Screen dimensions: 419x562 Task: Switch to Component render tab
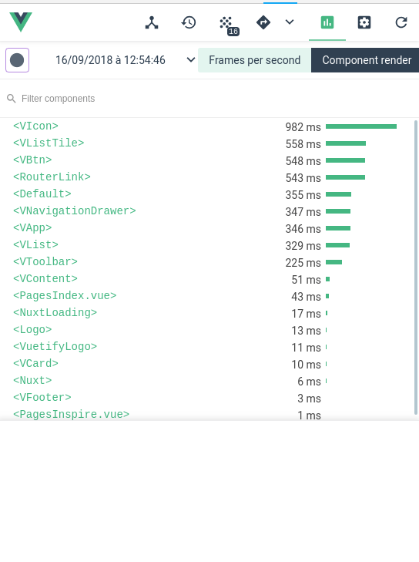tap(365, 60)
